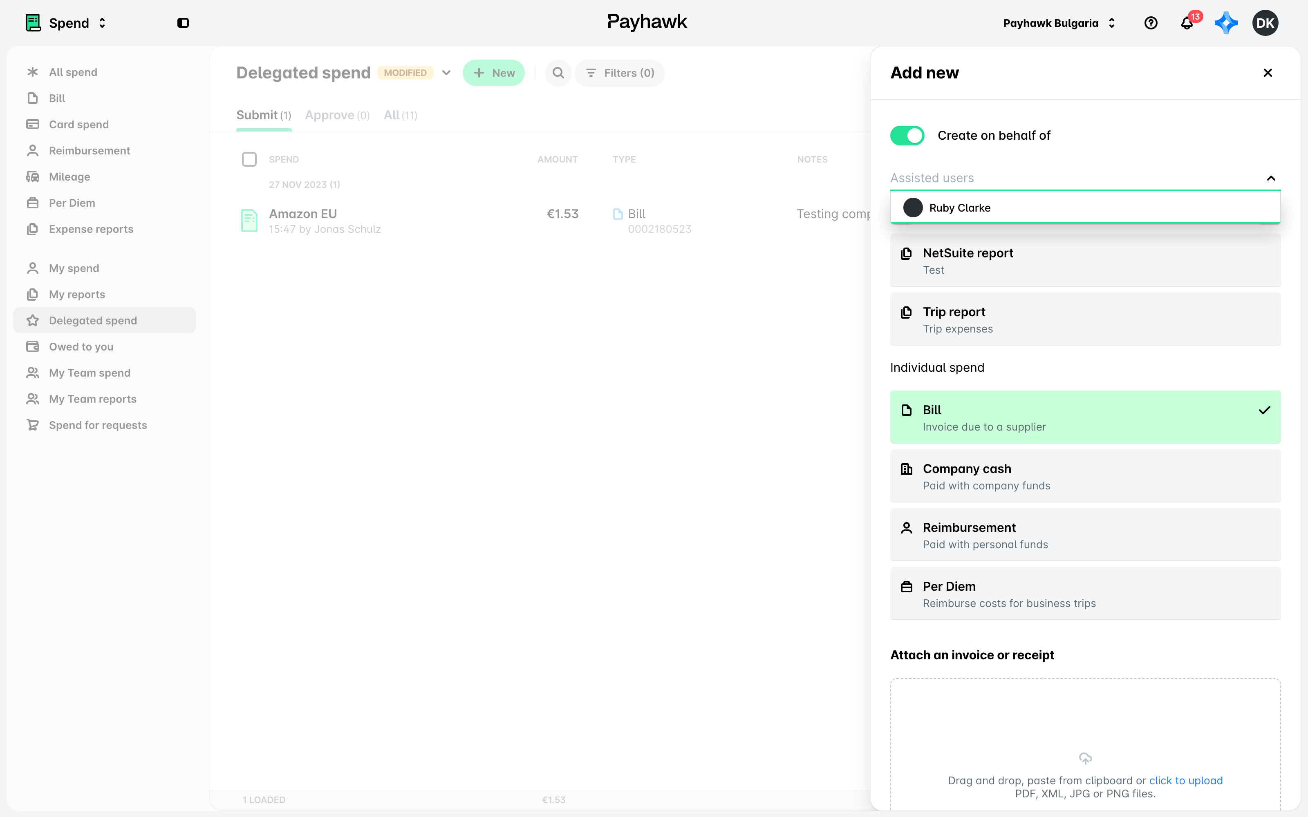The height and width of the screenshot is (817, 1308).
Task: Switch to the All (11) tab
Action: [x=400, y=116]
